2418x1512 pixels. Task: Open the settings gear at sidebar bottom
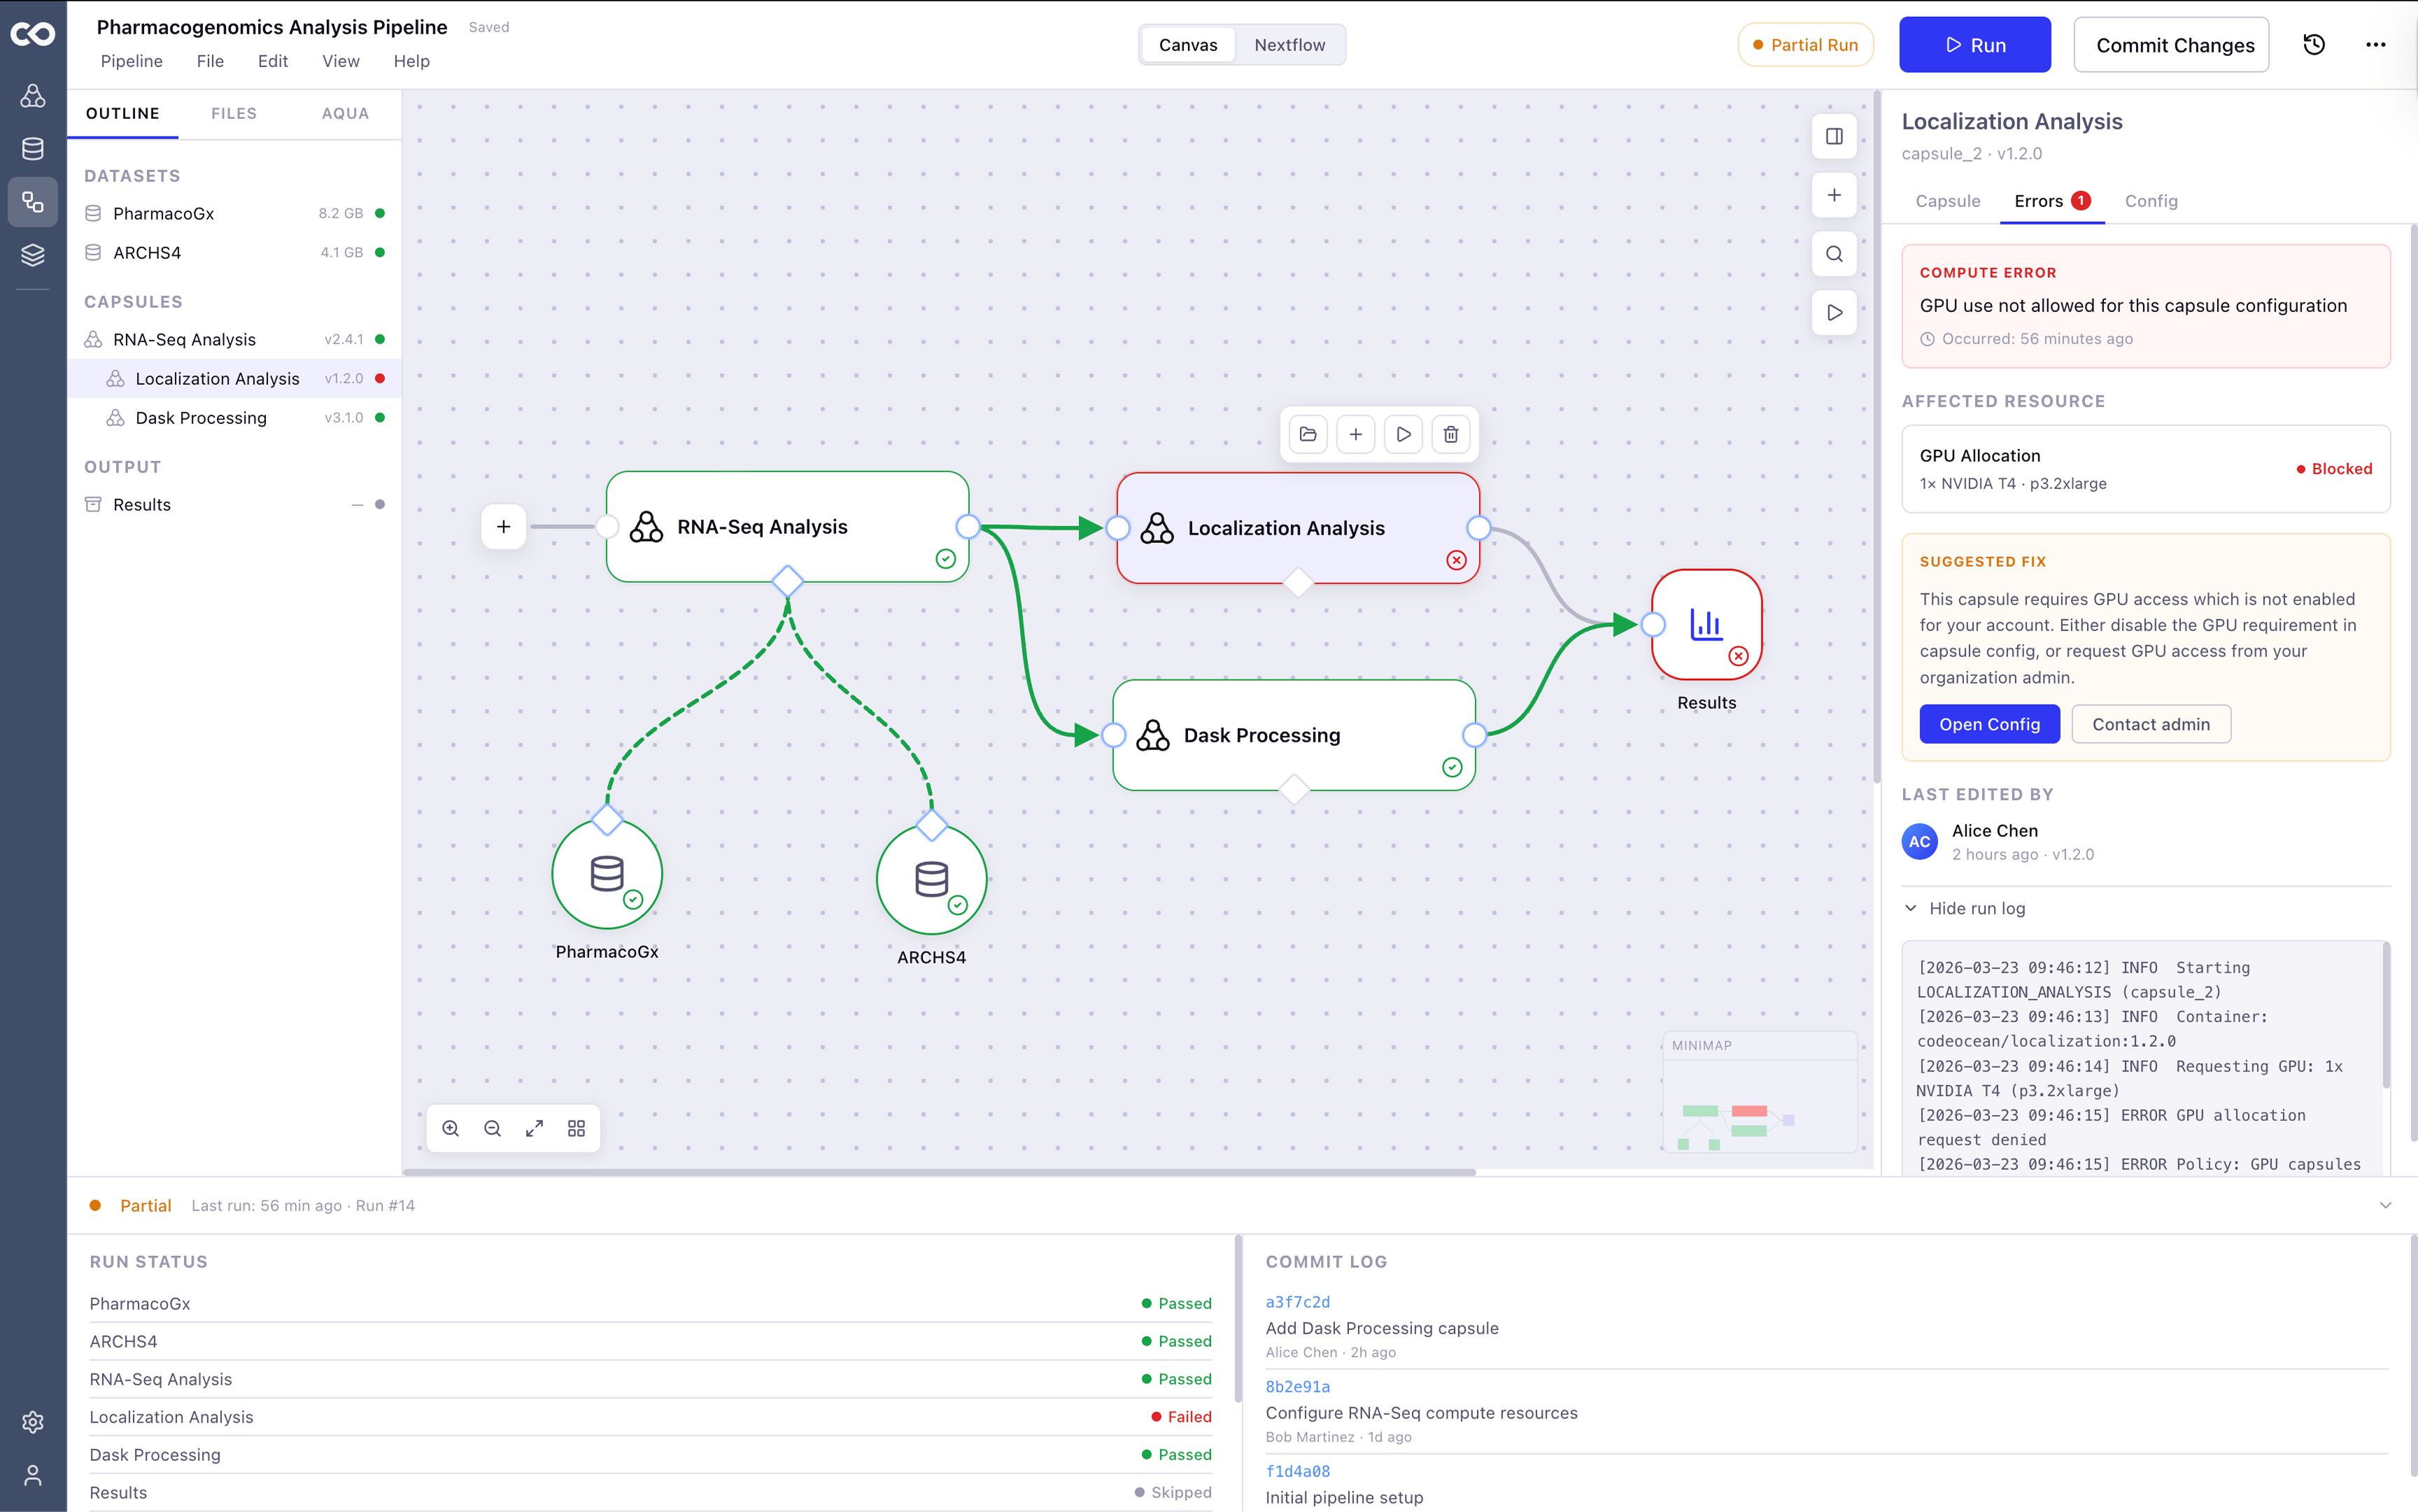pos(33,1422)
